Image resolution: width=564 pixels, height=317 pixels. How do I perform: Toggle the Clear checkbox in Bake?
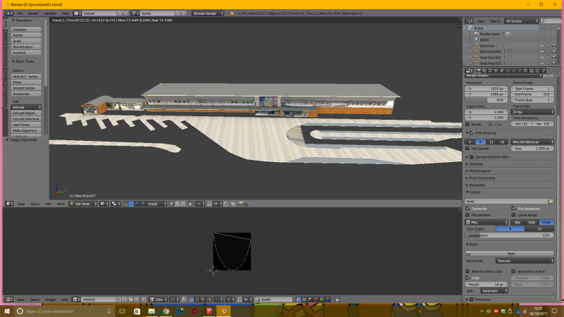[468, 278]
